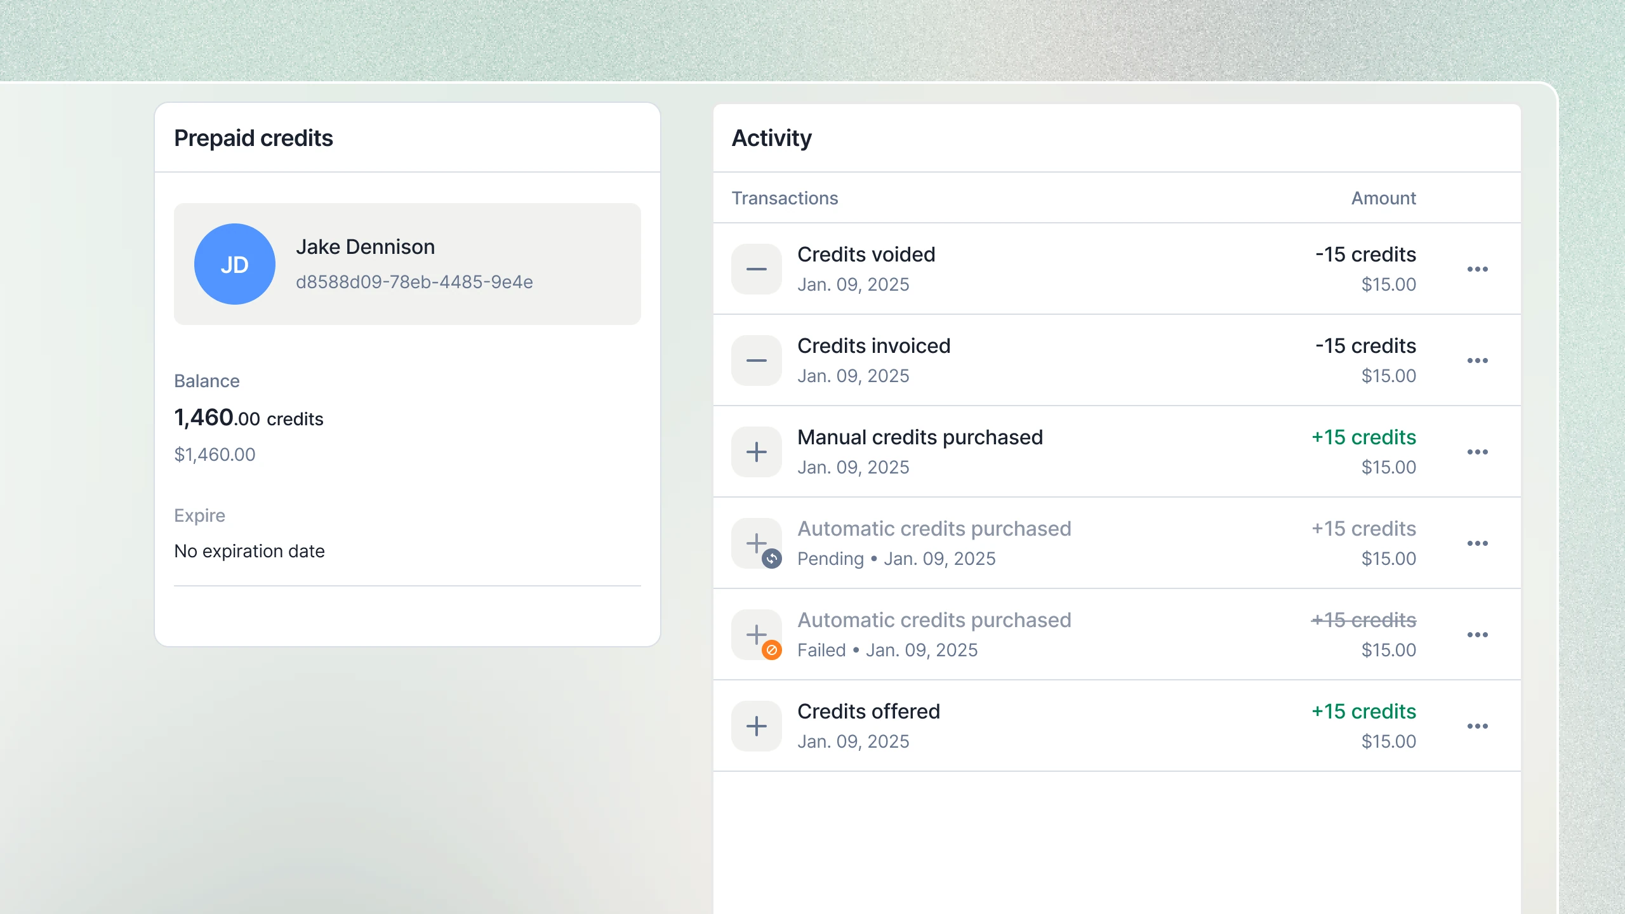This screenshot has height=914, width=1625.
Task: Click pending sync badge on automatic credits icon
Action: coord(771,559)
